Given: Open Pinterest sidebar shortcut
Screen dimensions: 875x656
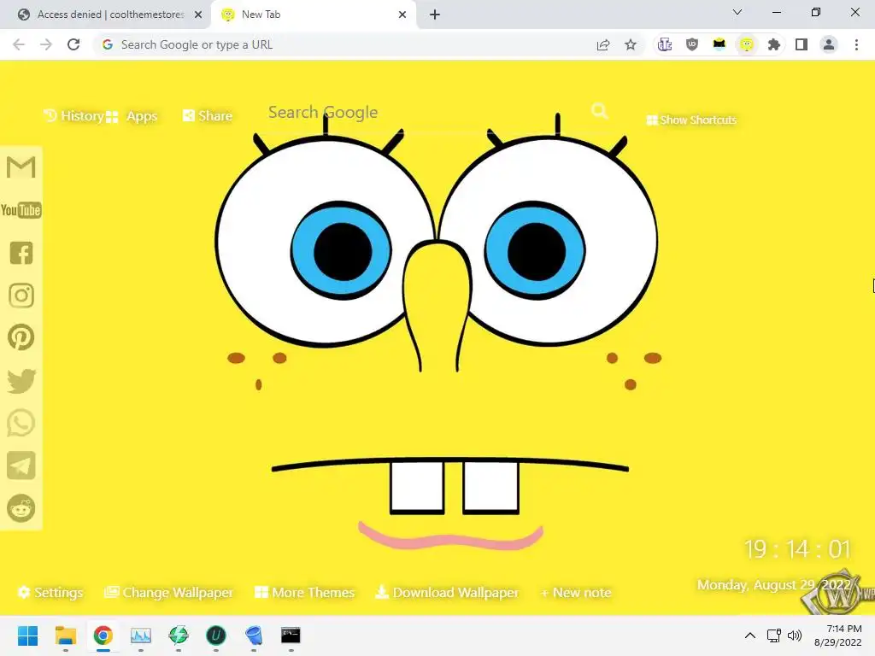Looking at the screenshot, I should (x=21, y=337).
